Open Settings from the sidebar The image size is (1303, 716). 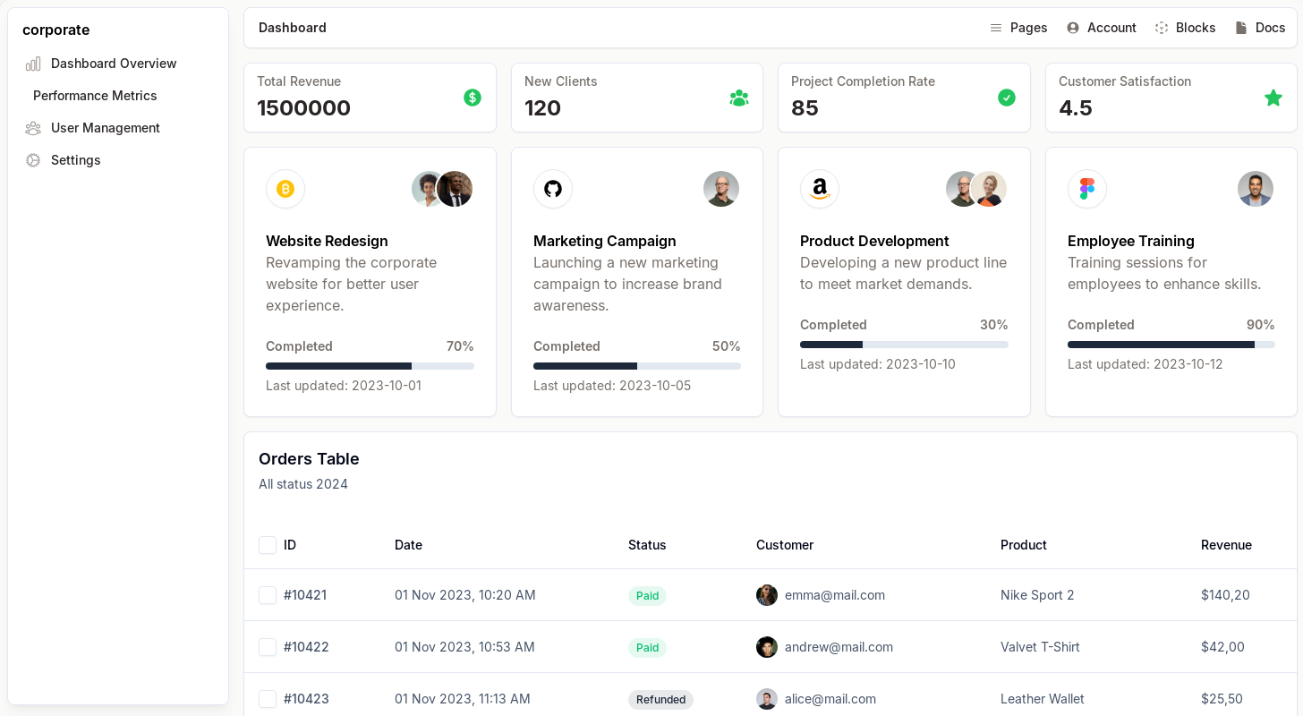[75, 160]
